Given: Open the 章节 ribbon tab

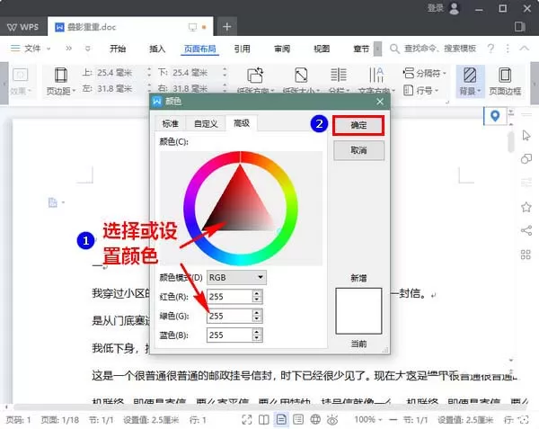Looking at the screenshot, I should (361, 49).
